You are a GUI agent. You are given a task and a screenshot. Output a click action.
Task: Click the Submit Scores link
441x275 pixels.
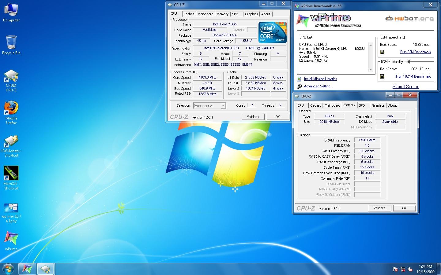406,86
